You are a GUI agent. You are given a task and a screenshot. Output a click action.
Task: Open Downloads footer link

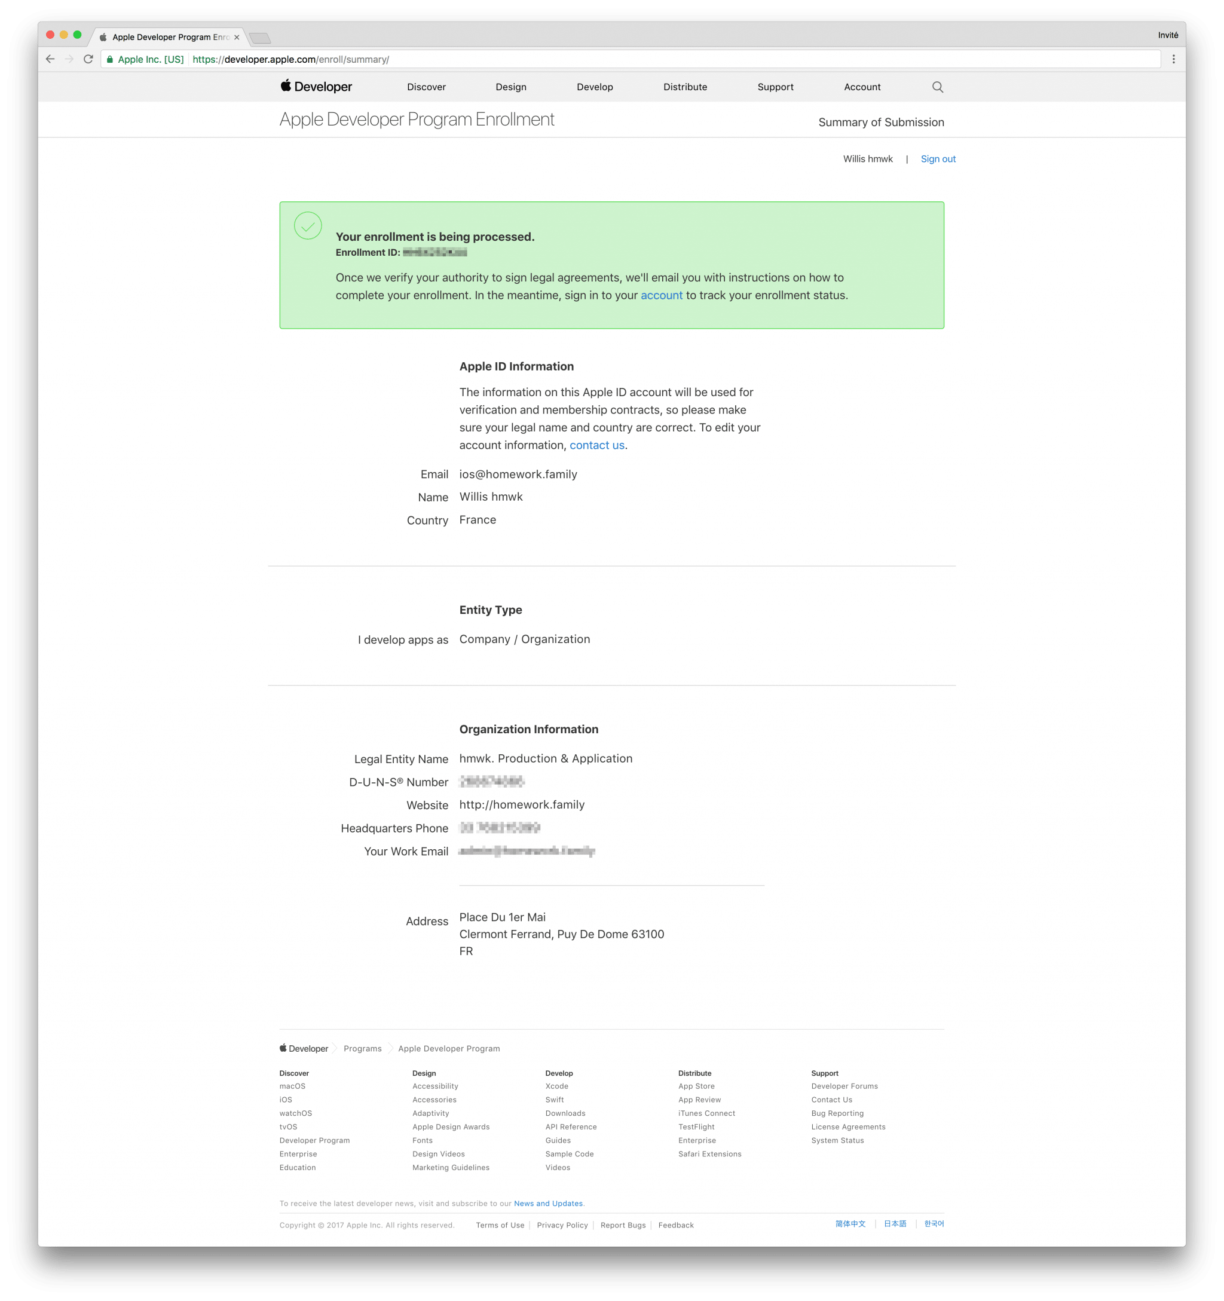coord(565,1113)
